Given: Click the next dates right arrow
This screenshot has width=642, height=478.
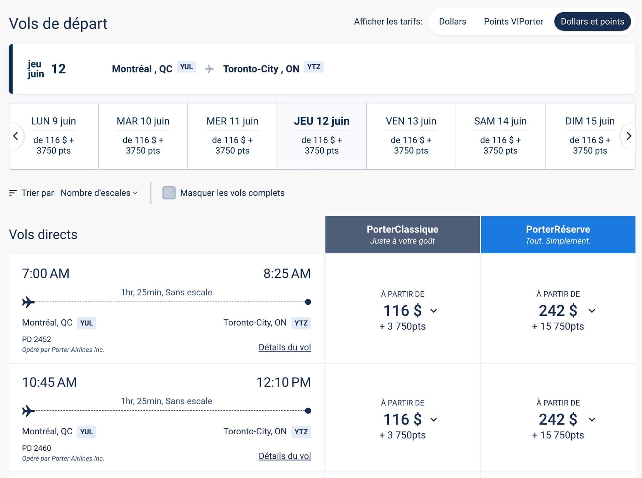Looking at the screenshot, I should pos(629,136).
